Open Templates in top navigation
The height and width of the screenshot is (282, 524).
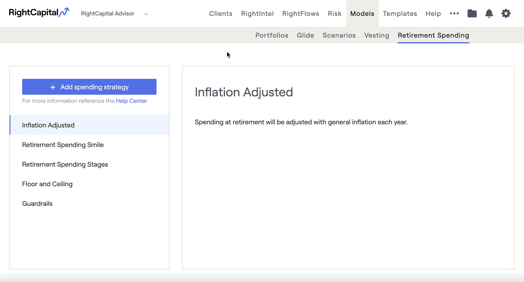(400, 14)
